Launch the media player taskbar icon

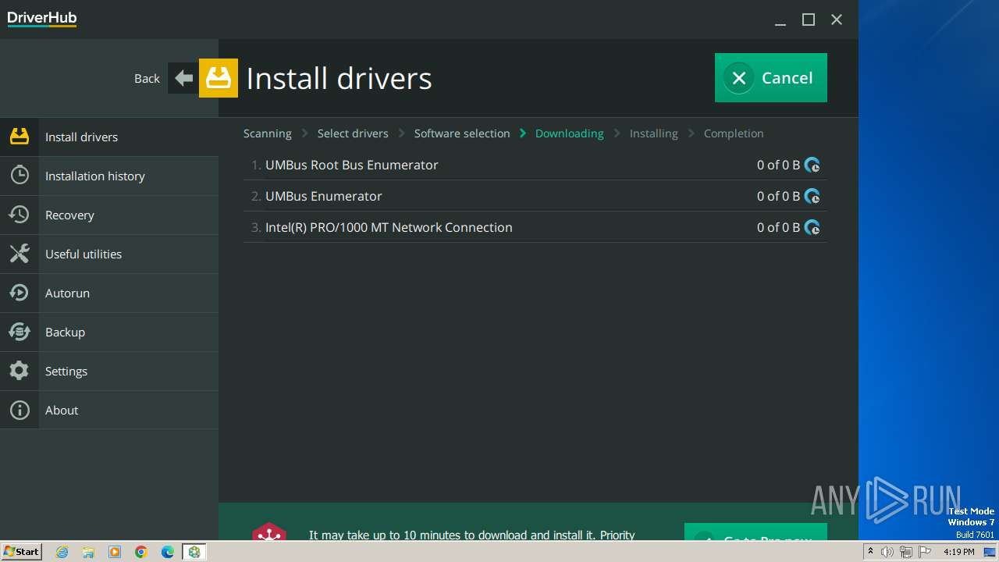click(x=115, y=552)
